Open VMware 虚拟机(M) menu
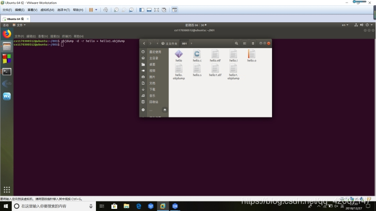 [47, 10]
